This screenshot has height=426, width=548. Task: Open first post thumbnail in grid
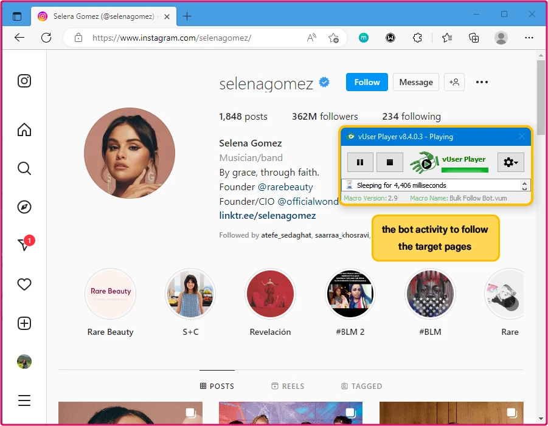pyautogui.click(x=130, y=413)
